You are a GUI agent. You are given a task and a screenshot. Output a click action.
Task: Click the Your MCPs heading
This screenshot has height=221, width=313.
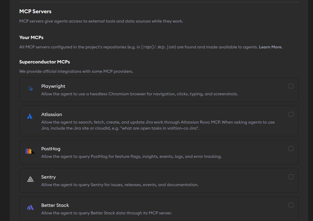31,38
